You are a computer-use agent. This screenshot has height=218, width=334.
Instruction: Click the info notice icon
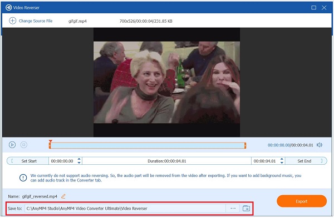click(23, 178)
